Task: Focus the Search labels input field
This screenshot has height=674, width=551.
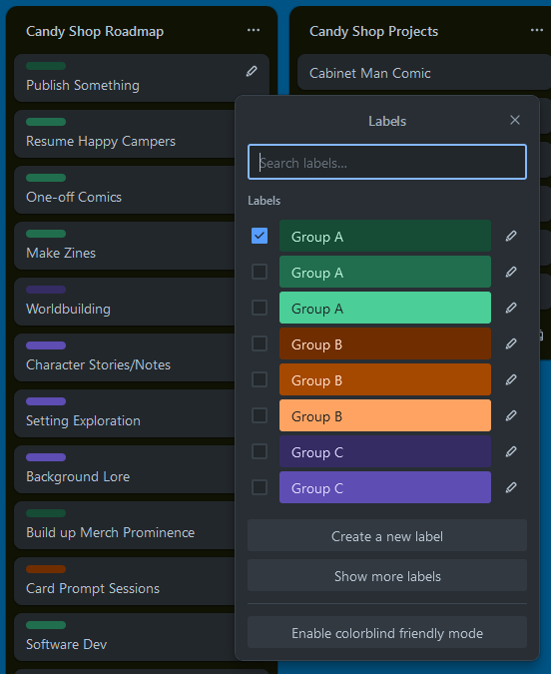Action: pos(387,162)
